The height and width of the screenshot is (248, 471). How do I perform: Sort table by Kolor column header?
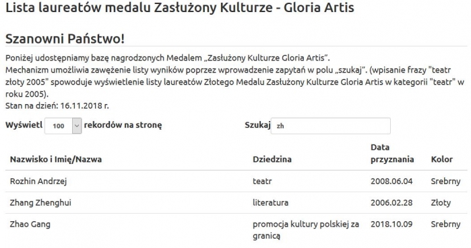(441, 159)
